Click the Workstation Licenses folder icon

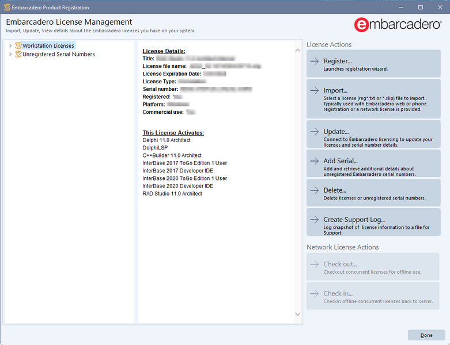tap(18, 45)
